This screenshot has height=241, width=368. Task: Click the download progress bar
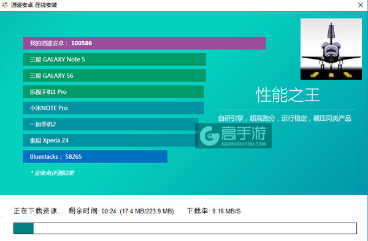185,228
